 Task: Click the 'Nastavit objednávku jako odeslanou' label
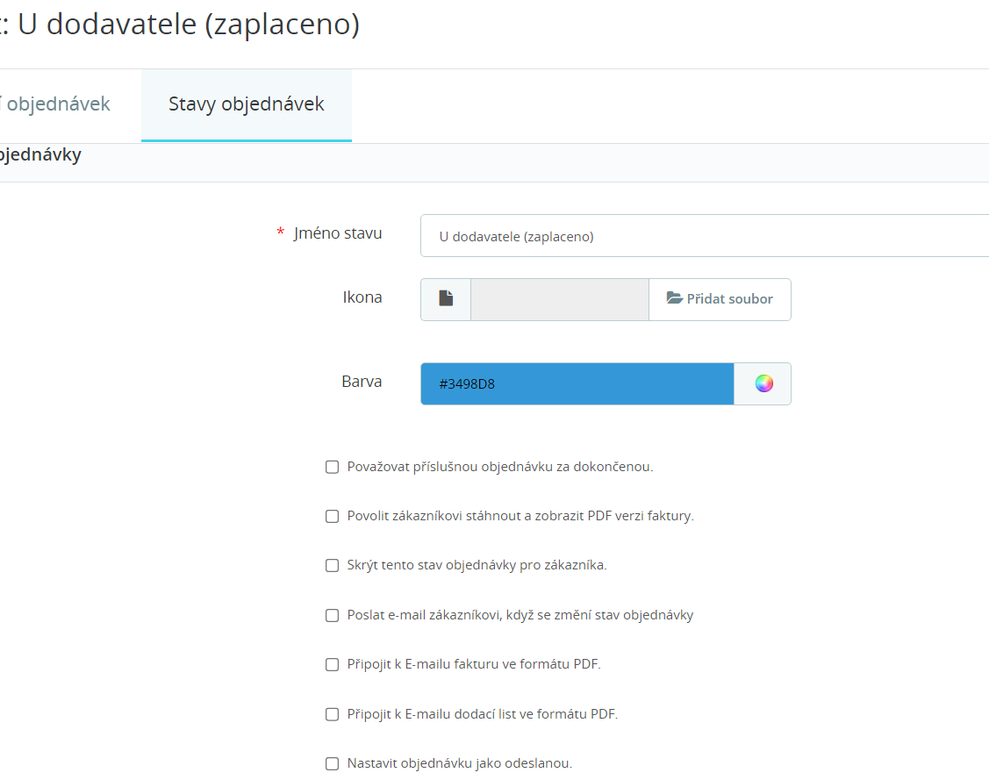[x=459, y=763]
